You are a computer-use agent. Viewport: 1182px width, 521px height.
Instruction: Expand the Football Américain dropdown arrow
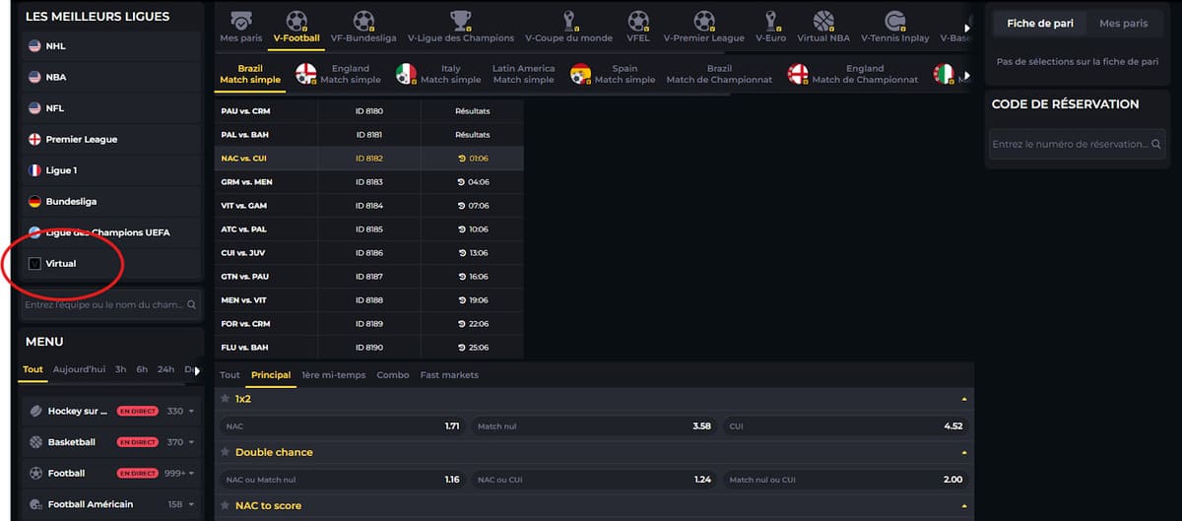pos(192,504)
